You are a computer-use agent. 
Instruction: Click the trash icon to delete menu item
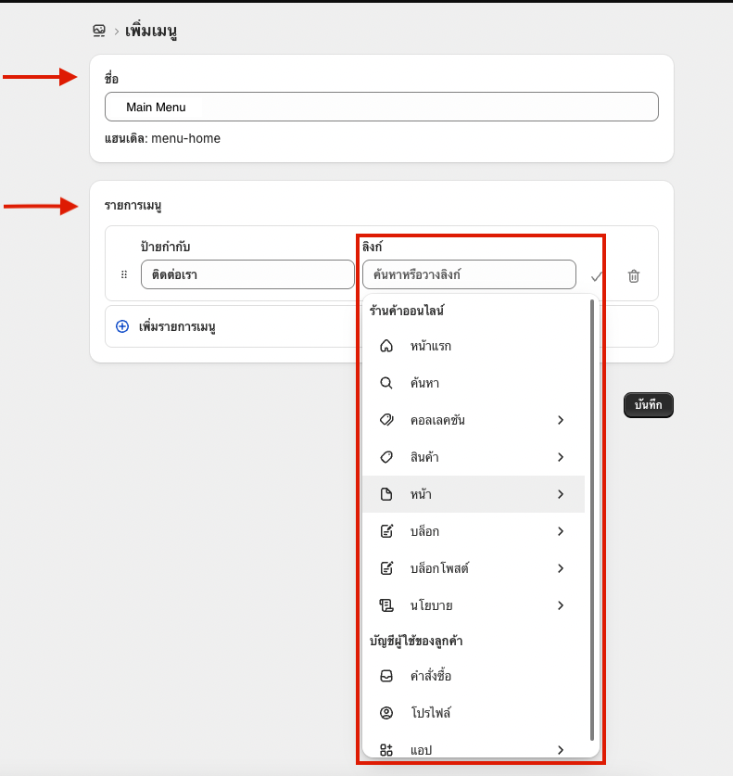pyautogui.click(x=634, y=275)
